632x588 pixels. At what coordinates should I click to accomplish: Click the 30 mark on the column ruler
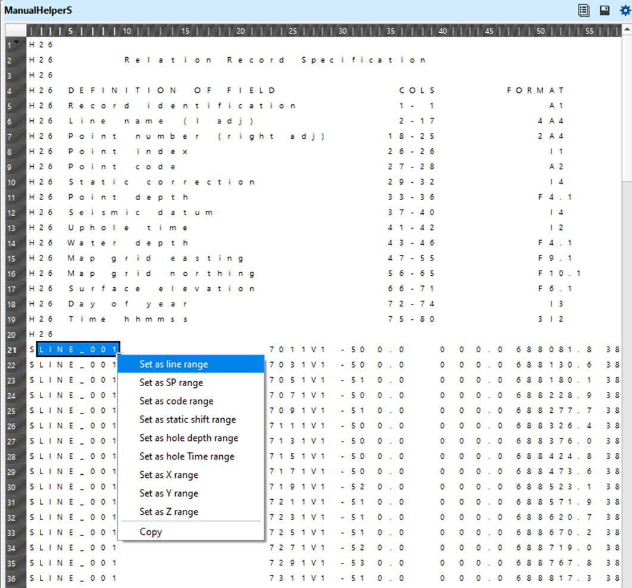343,30
